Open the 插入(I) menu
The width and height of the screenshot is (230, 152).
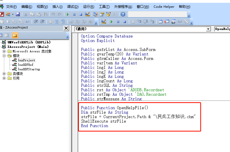point(57,7)
